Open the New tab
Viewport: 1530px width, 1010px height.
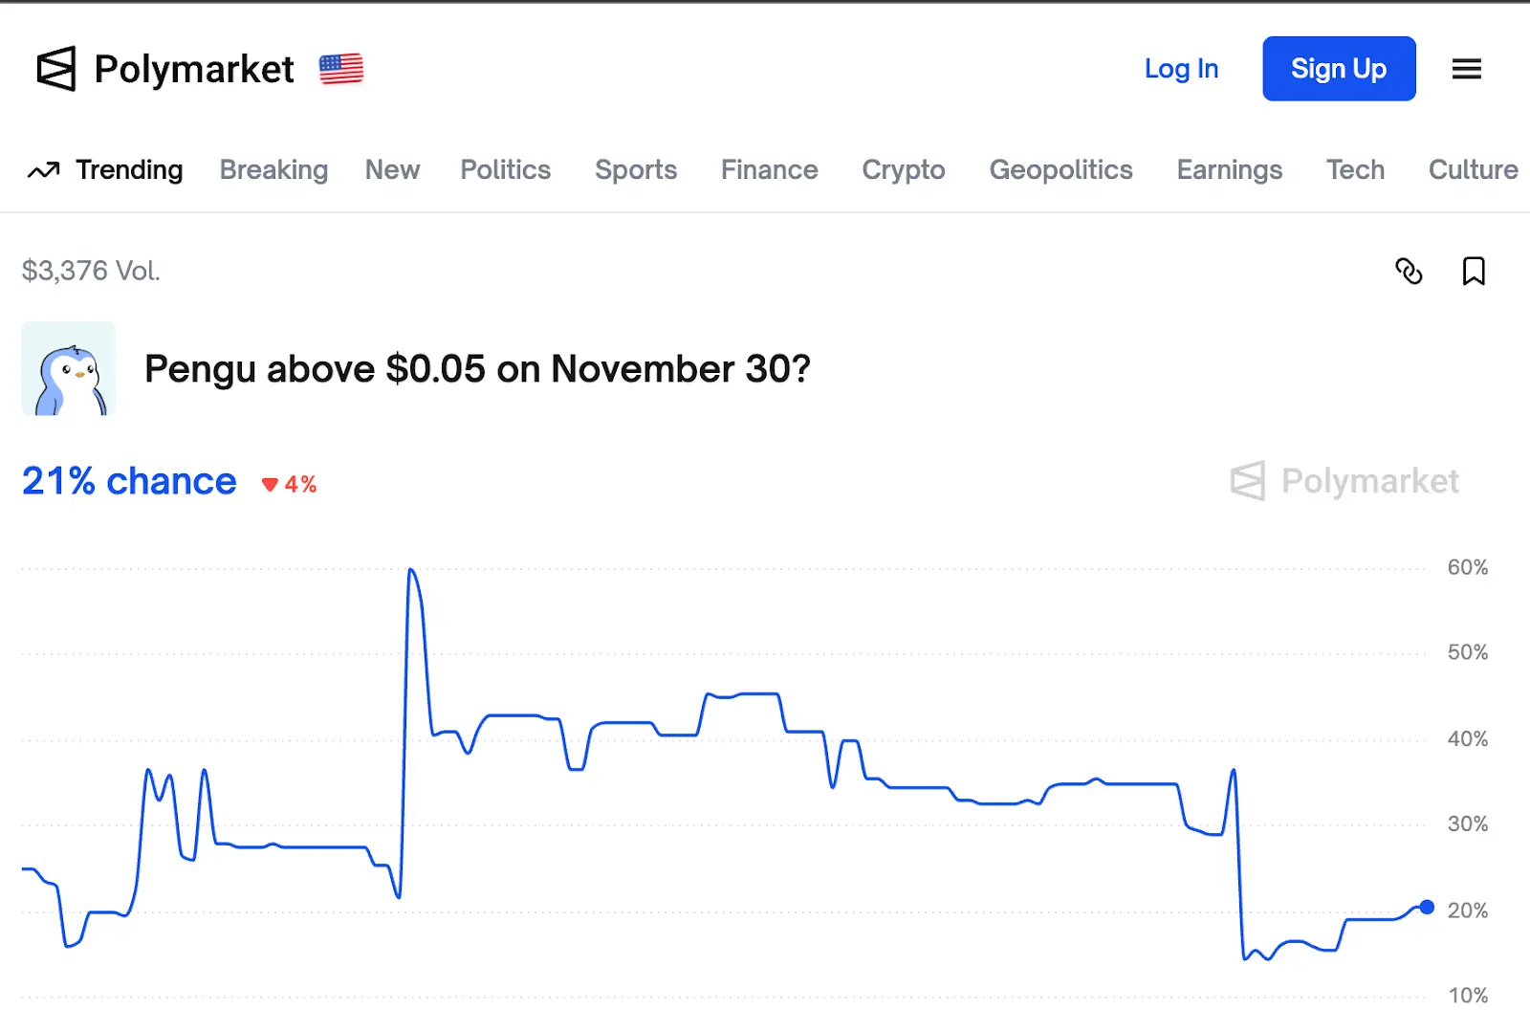[392, 169]
